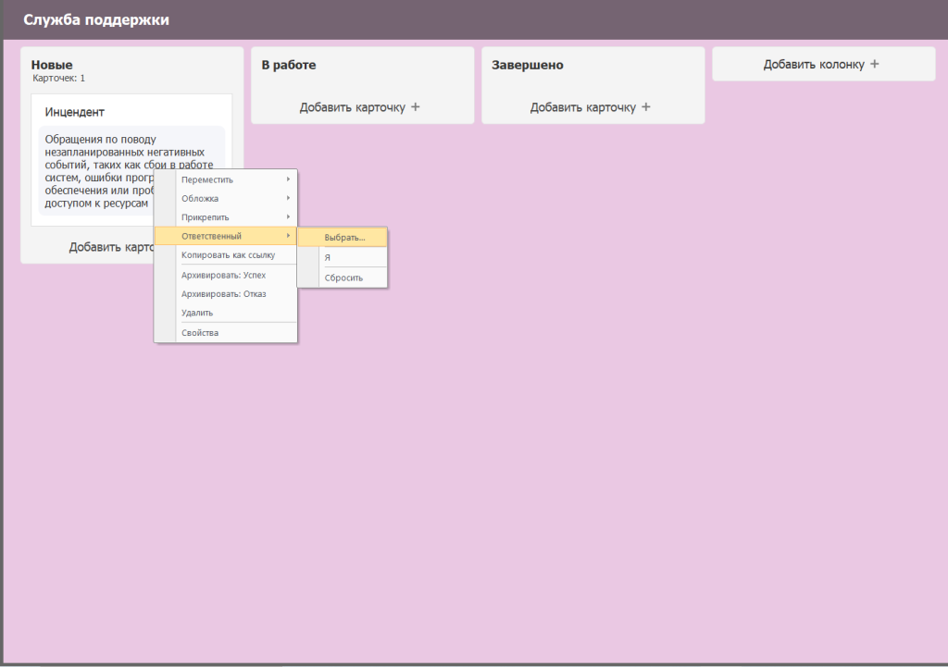Select Копировать как ссылку
The width and height of the screenshot is (948, 667).
pos(228,254)
